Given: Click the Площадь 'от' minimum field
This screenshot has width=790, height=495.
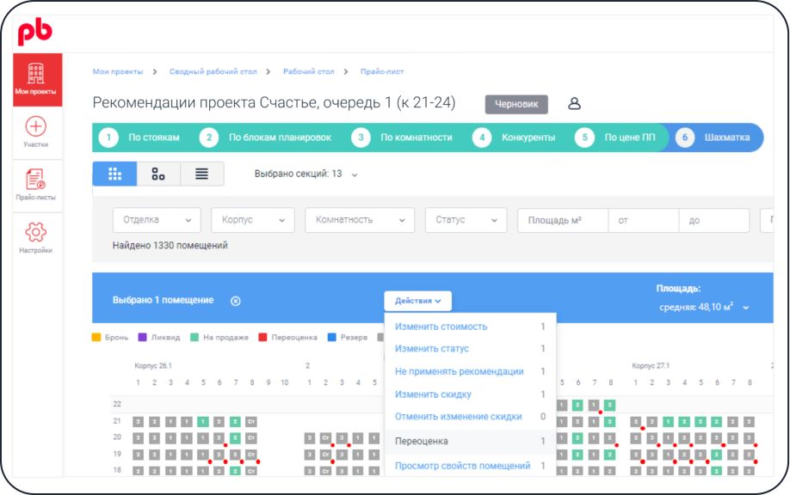Looking at the screenshot, I should click(x=644, y=220).
